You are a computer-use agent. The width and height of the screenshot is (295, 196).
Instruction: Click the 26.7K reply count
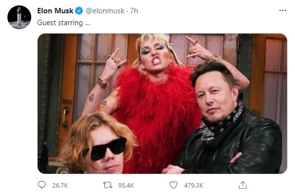tap(60, 186)
